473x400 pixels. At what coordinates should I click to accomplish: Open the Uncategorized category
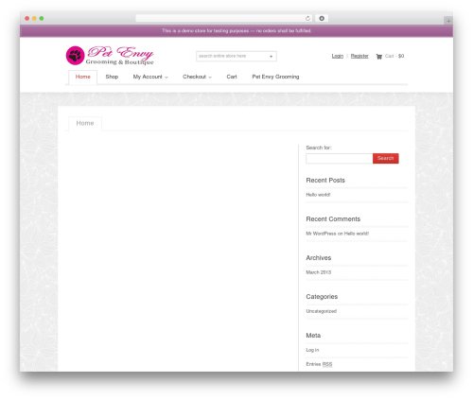pyautogui.click(x=322, y=311)
